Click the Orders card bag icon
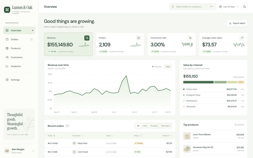 click(x=138, y=38)
